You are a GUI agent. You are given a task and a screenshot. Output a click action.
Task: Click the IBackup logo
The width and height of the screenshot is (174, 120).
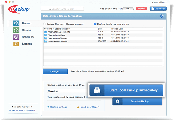pos(19,9)
